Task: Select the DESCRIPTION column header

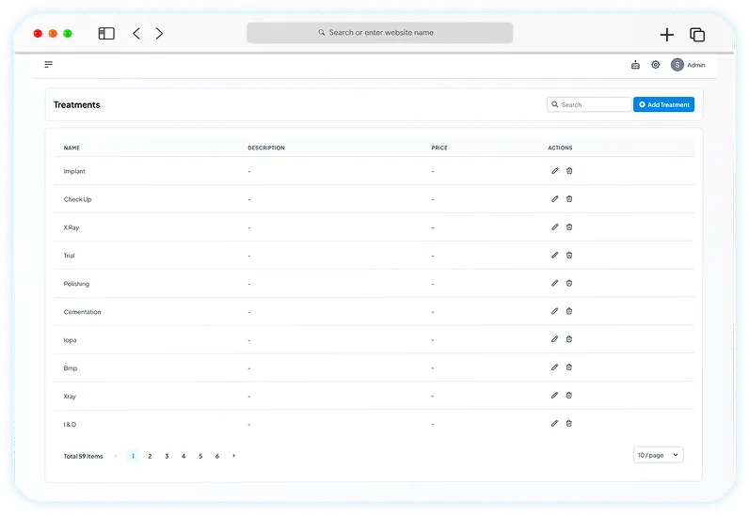Action: (266, 148)
